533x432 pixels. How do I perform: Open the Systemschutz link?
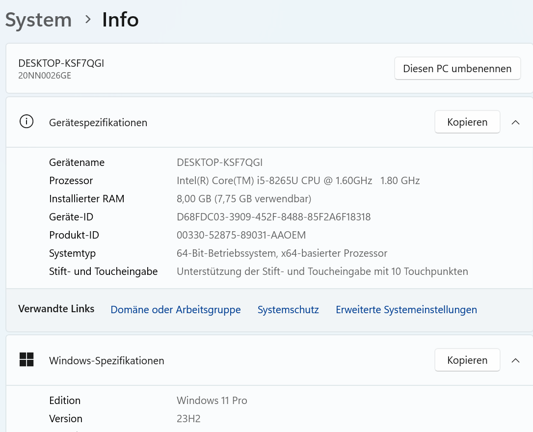click(x=288, y=310)
